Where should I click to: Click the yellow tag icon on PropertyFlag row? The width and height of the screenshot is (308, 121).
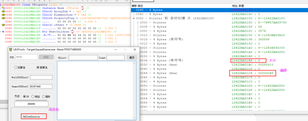[x=3, y=18]
